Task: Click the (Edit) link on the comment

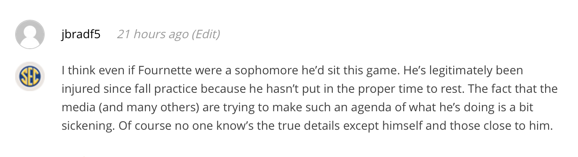Action: [206, 34]
